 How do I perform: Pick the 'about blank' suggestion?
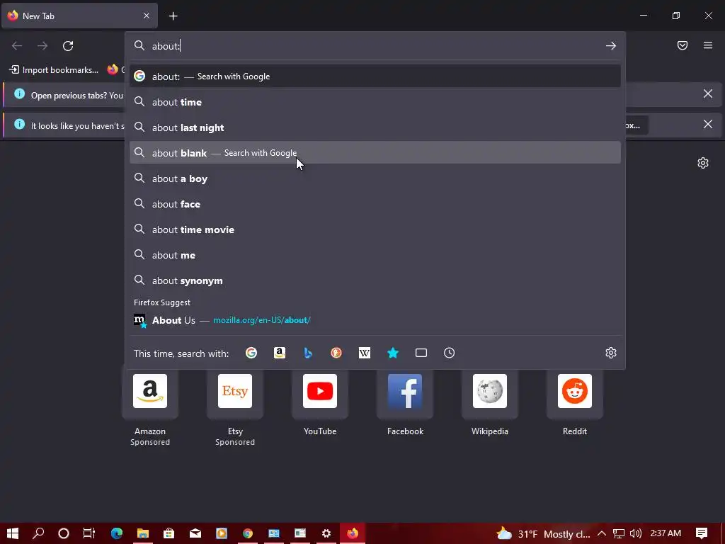[375, 153]
